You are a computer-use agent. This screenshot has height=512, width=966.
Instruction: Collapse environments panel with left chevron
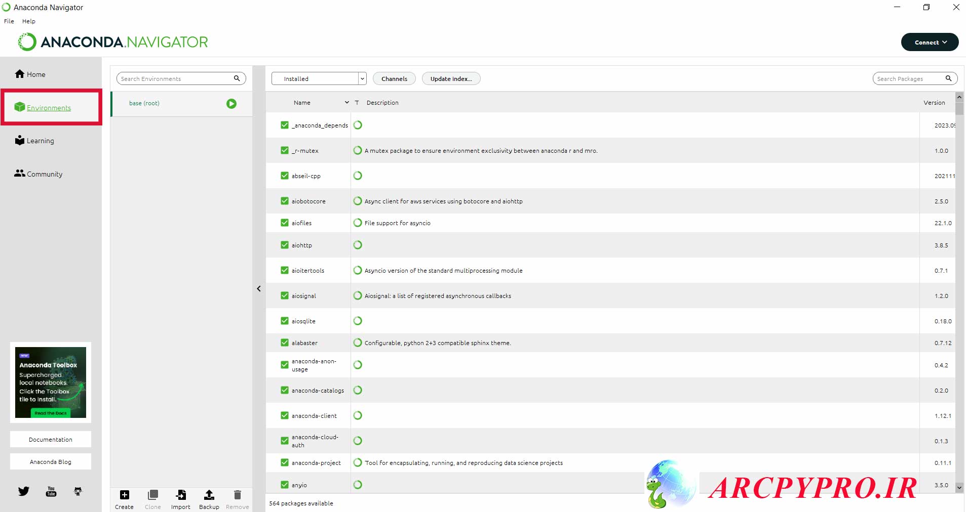pos(259,288)
